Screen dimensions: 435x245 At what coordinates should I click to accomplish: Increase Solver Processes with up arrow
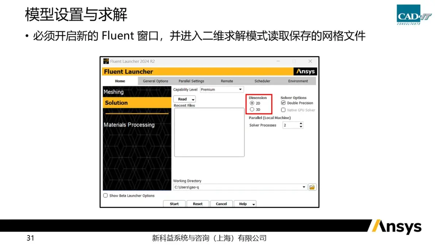tap(301, 123)
